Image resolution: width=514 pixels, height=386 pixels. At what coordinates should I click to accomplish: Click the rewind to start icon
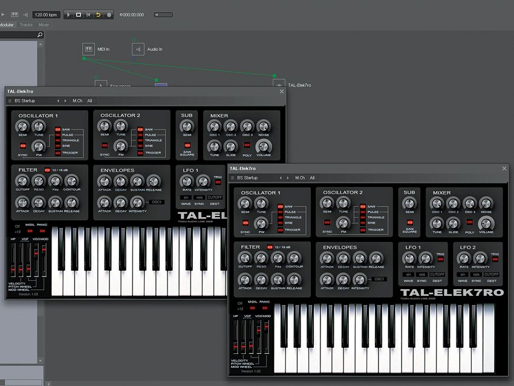pos(88,15)
